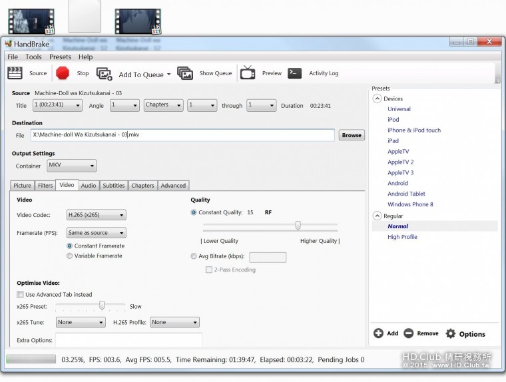The height and width of the screenshot is (382, 506).
Task: Click the Preview television icon
Action: pos(248,73)
